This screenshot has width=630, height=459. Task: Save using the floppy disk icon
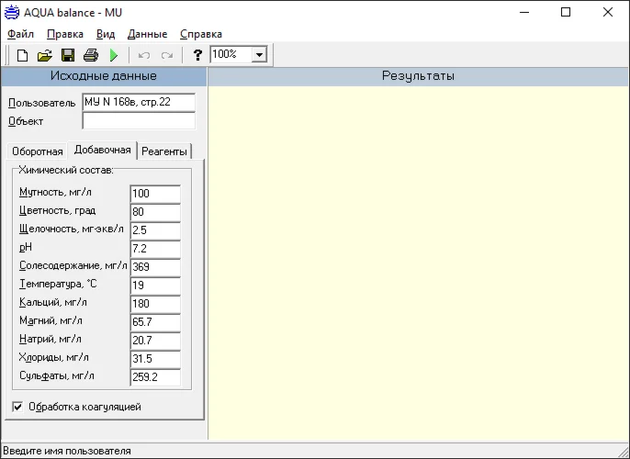pyautogui.click(x=67, y=55)
